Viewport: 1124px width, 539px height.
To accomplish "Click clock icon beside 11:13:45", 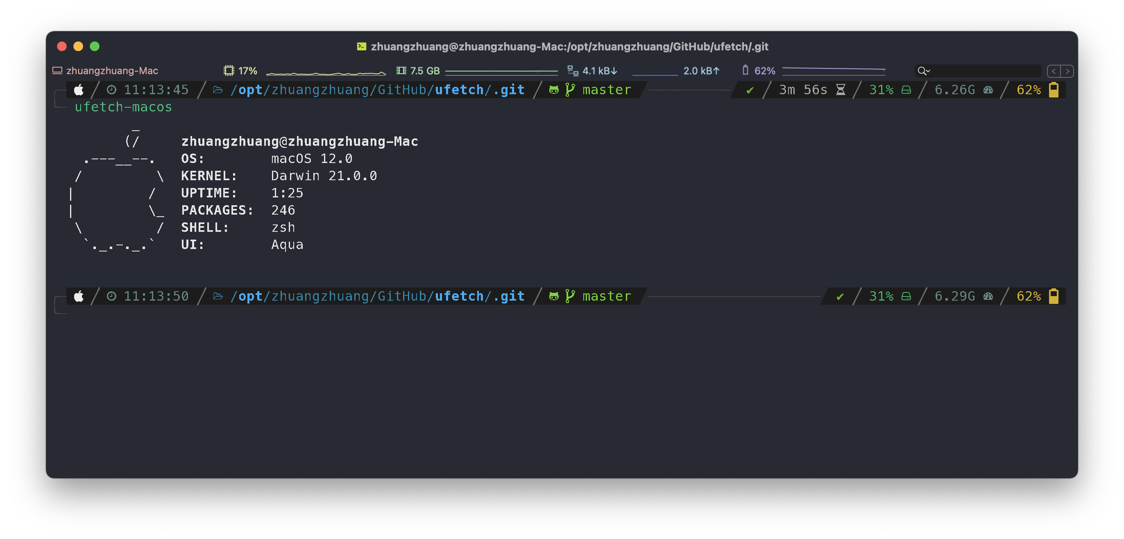I will click(x=112, y=90).
